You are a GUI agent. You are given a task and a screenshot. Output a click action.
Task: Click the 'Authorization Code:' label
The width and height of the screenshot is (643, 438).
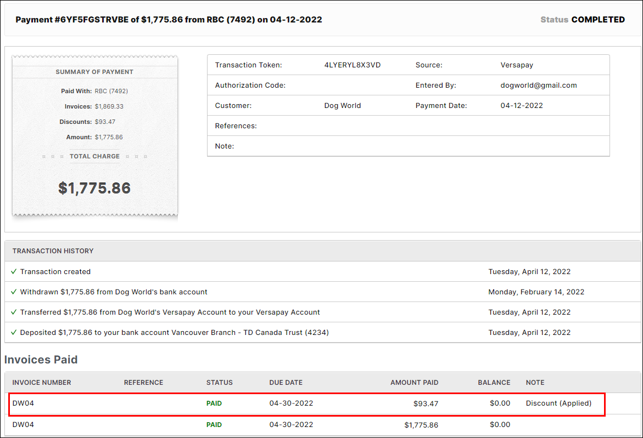[x=250, y=85]
